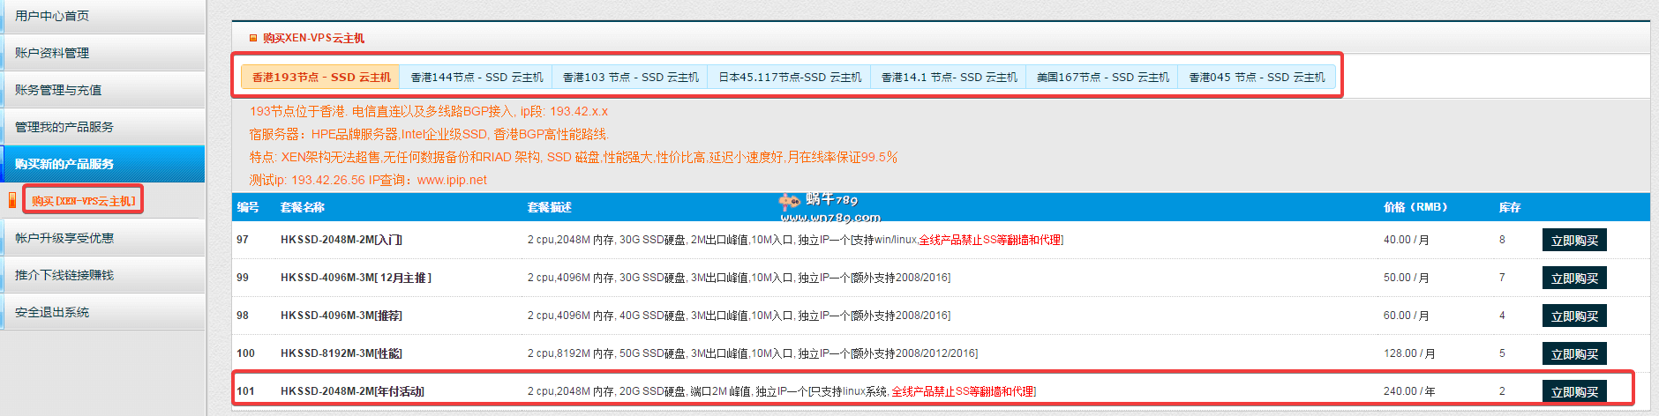Select the 香港103 节点 - SSD 云主机 tab
This screenshot has width=1659, height=416.
(x=630, y=78)
